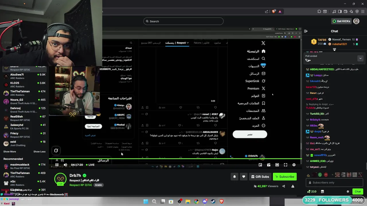Open the Kick shop icon below chat
The height and width of the screenshot is (206, 367).
tap(322, 192)
